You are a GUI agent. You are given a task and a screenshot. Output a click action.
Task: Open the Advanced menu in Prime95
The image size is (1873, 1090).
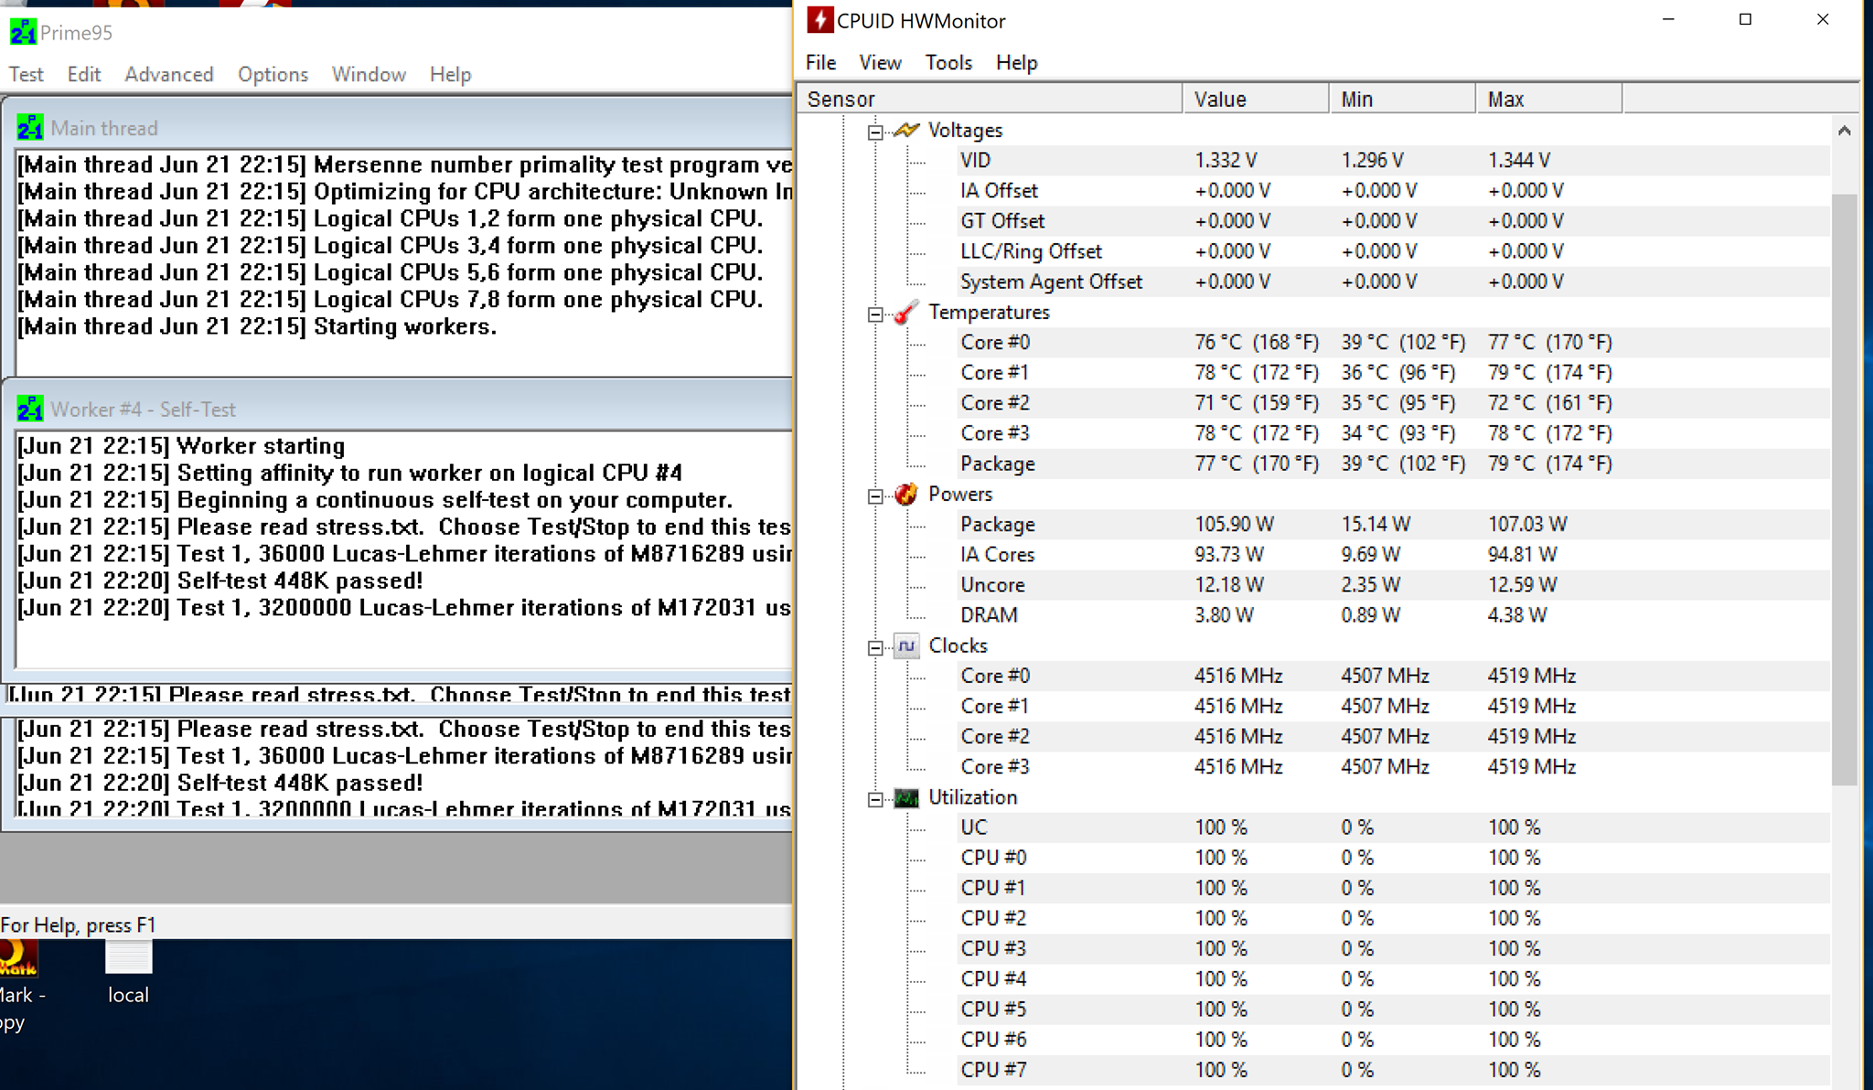pos(169,74)
